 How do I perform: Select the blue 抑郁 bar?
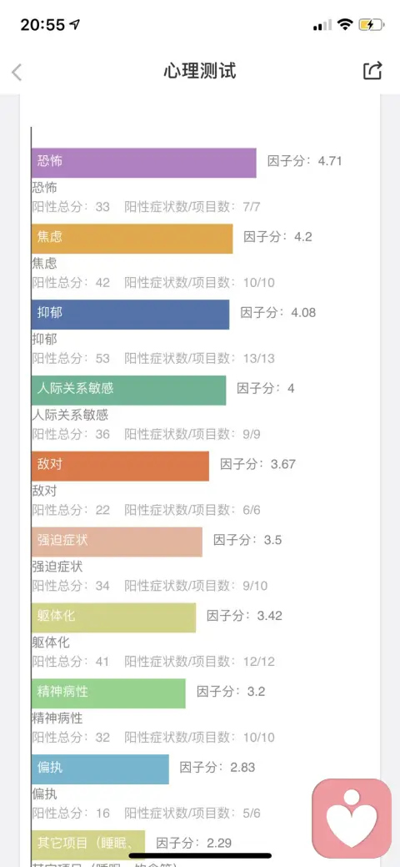tap(130, 314)
